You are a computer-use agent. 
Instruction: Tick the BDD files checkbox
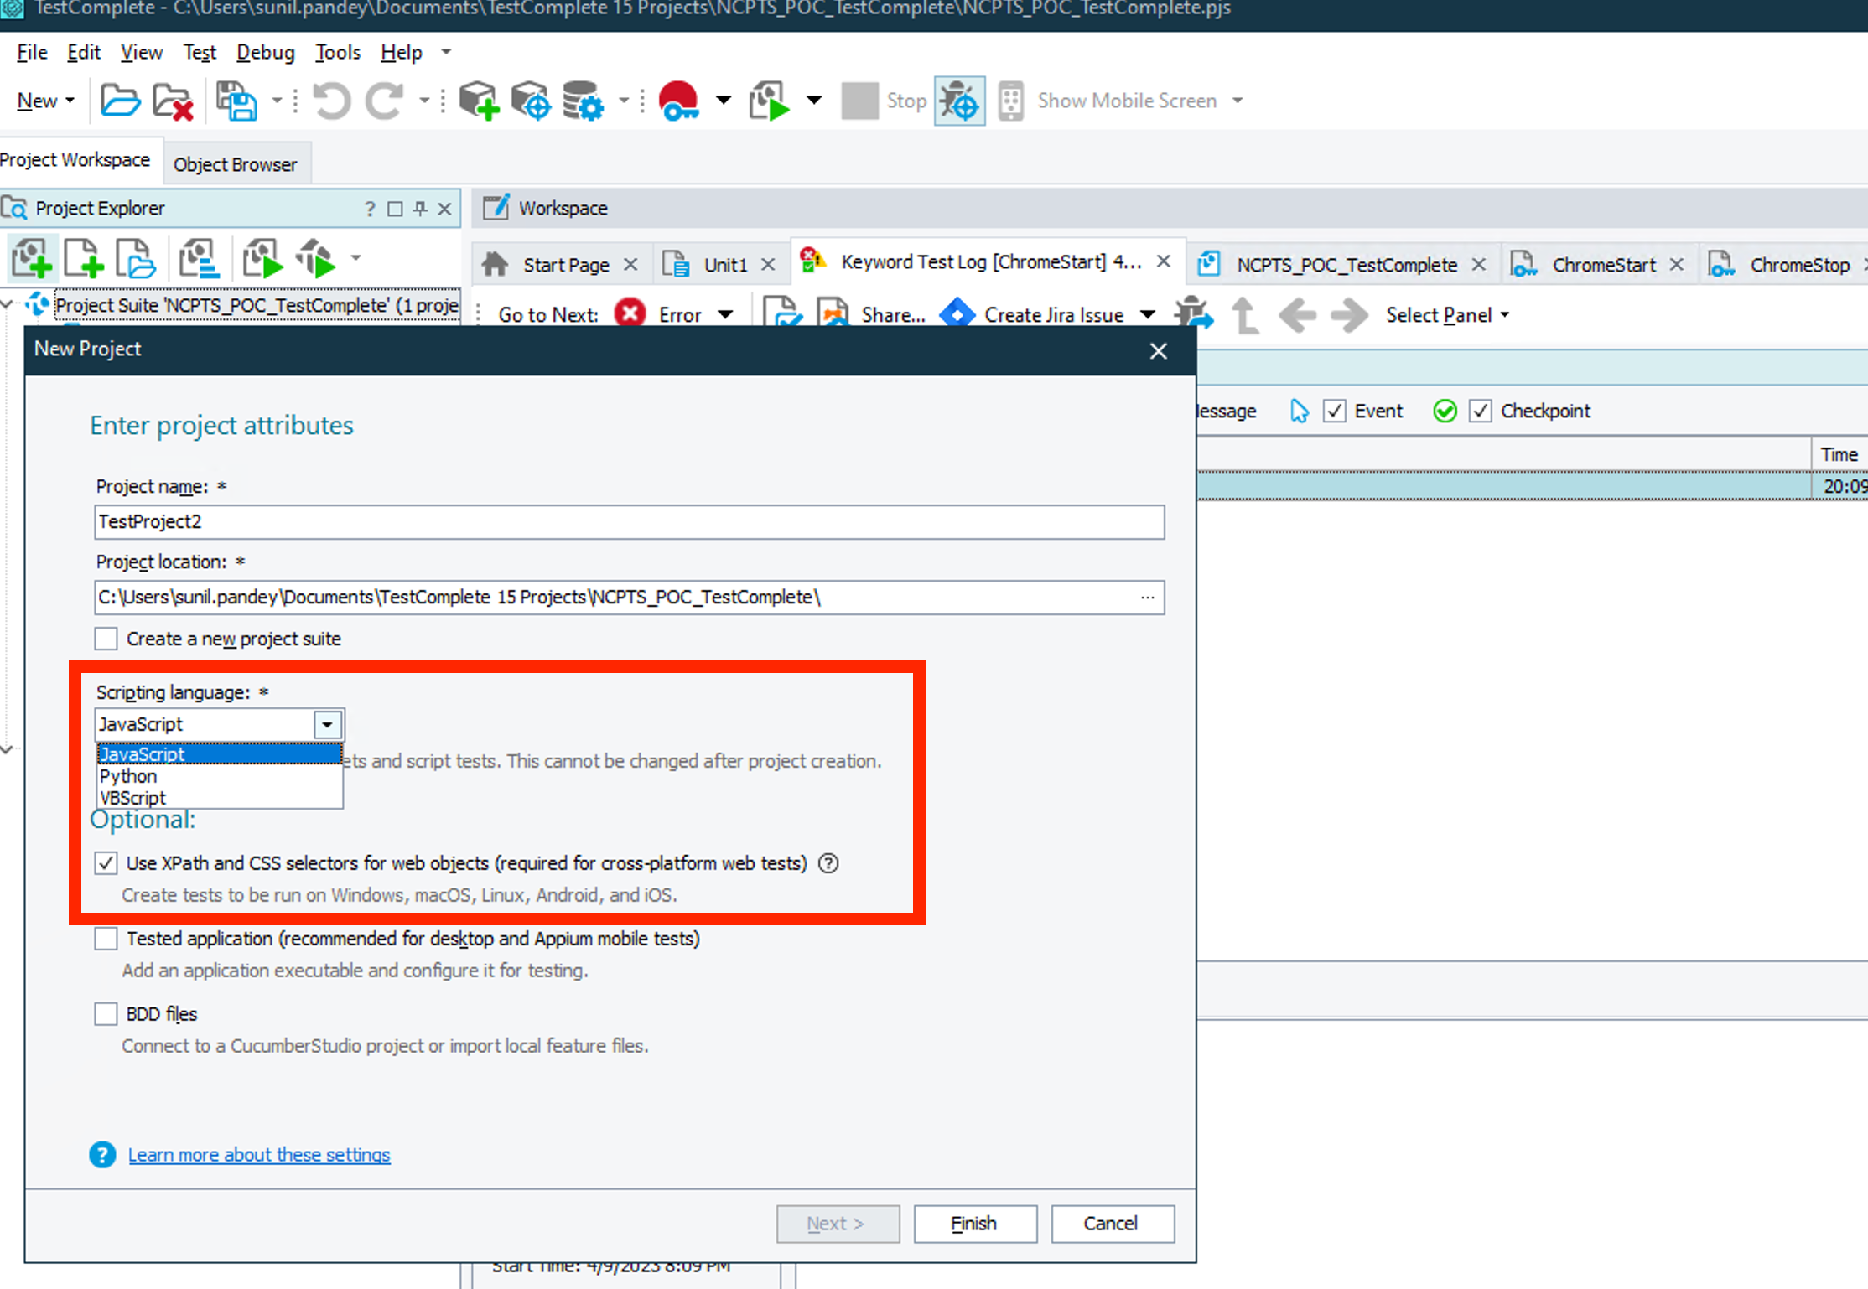(106, 1014)
